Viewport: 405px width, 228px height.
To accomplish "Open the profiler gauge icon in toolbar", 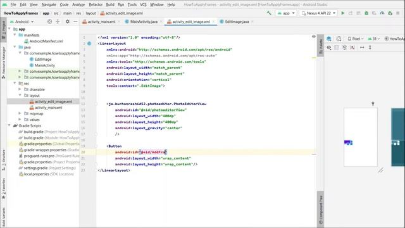I will point(382,13).
